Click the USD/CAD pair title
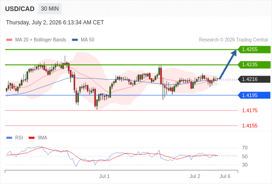Viewport: 272px width, 184px height. [20, 9]
